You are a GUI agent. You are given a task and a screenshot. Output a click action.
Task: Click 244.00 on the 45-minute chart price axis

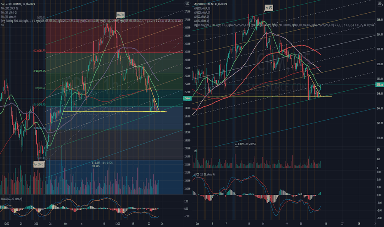[380, 108]
